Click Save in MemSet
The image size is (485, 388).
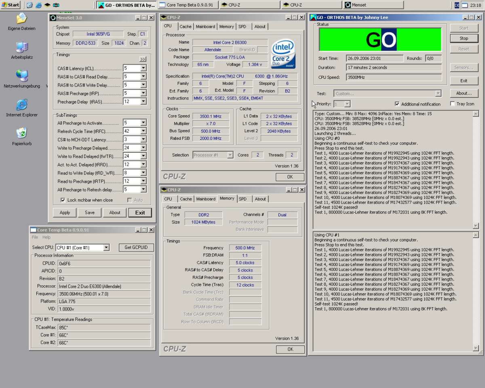90,213
